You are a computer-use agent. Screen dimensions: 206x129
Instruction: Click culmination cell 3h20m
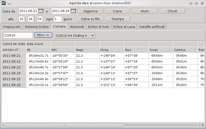[x=185, y=85]
